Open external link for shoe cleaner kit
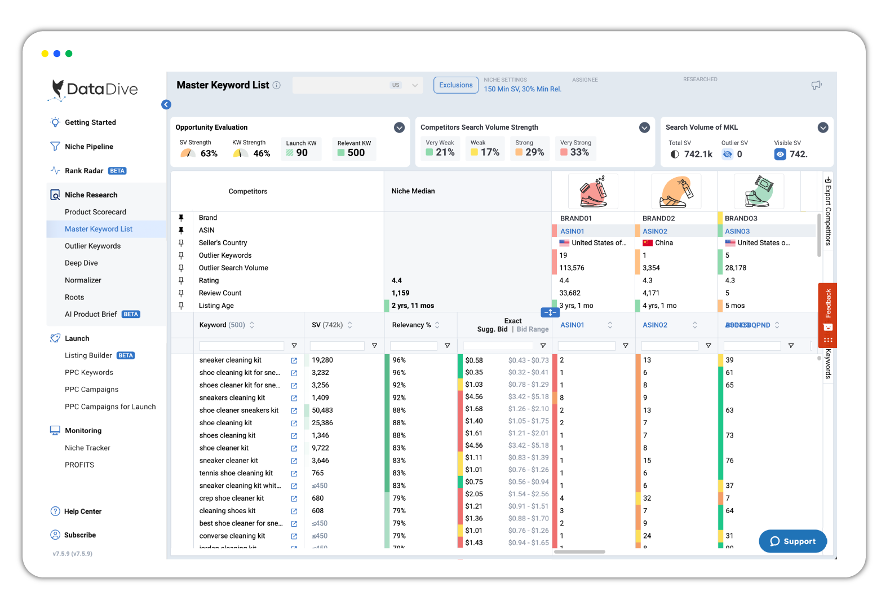The image size is (890, 609). [x=294, y=448]
